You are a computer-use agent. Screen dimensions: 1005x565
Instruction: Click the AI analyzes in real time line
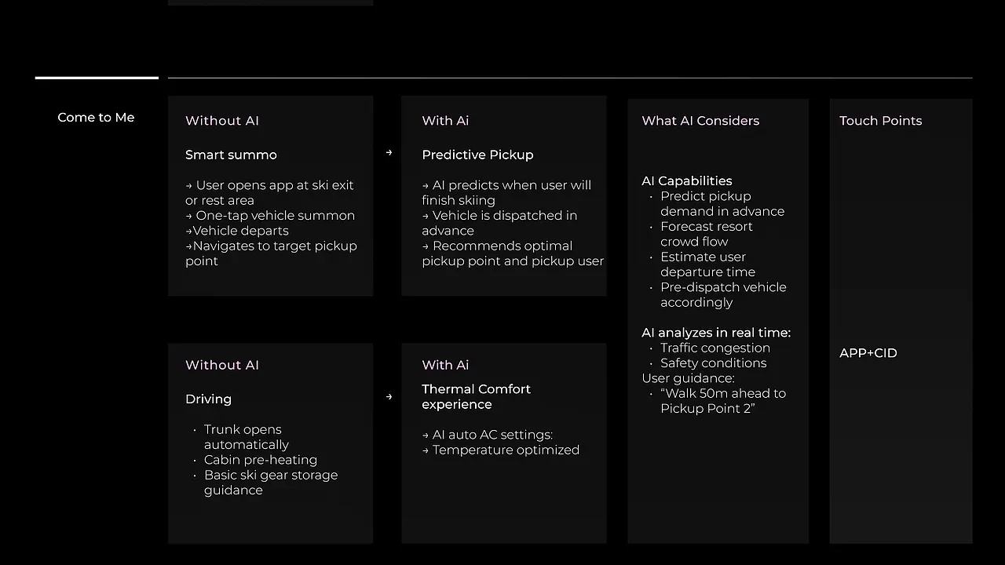716,333
